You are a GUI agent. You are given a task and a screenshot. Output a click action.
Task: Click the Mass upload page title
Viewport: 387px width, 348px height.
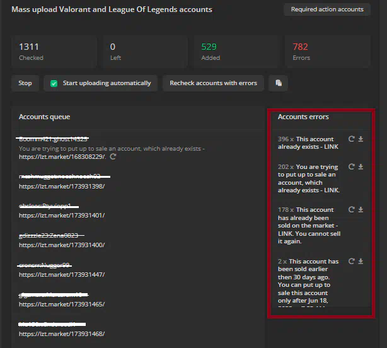[x=112, y=9]
